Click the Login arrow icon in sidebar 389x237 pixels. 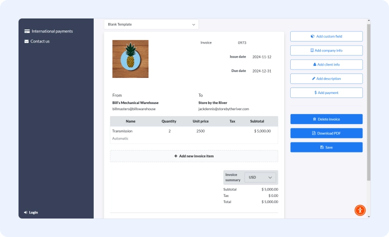(x=26, y=212)
